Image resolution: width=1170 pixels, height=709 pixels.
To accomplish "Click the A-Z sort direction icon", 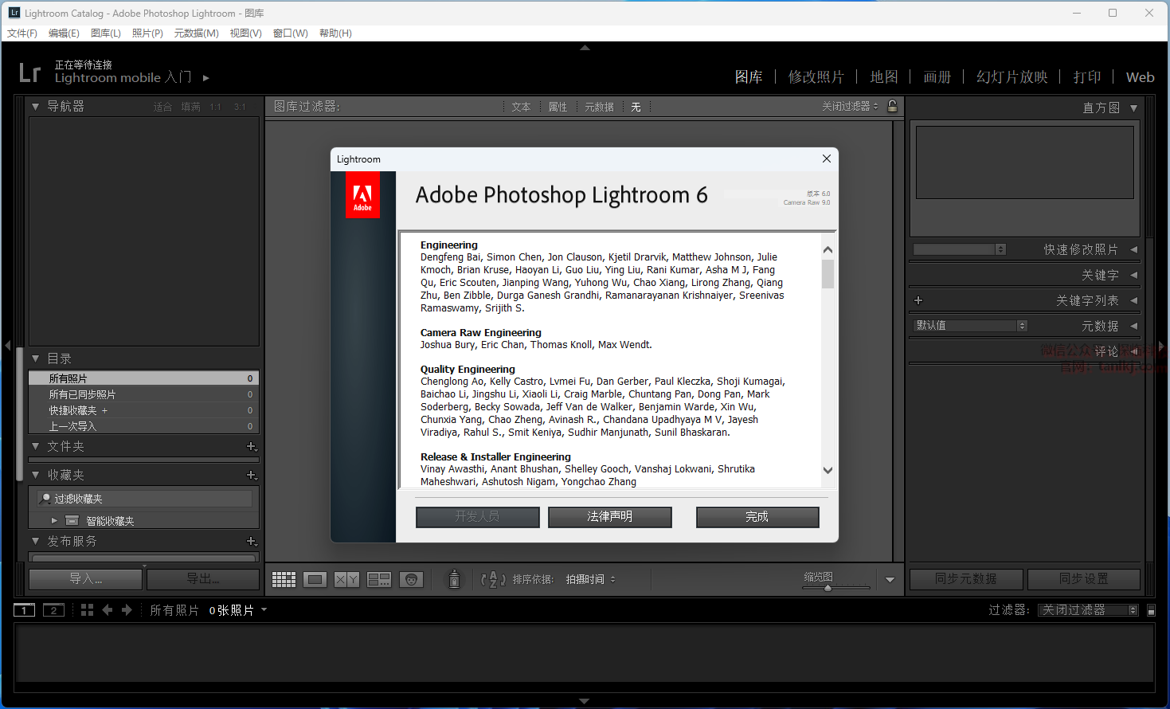I will click(x=493, y=579).
